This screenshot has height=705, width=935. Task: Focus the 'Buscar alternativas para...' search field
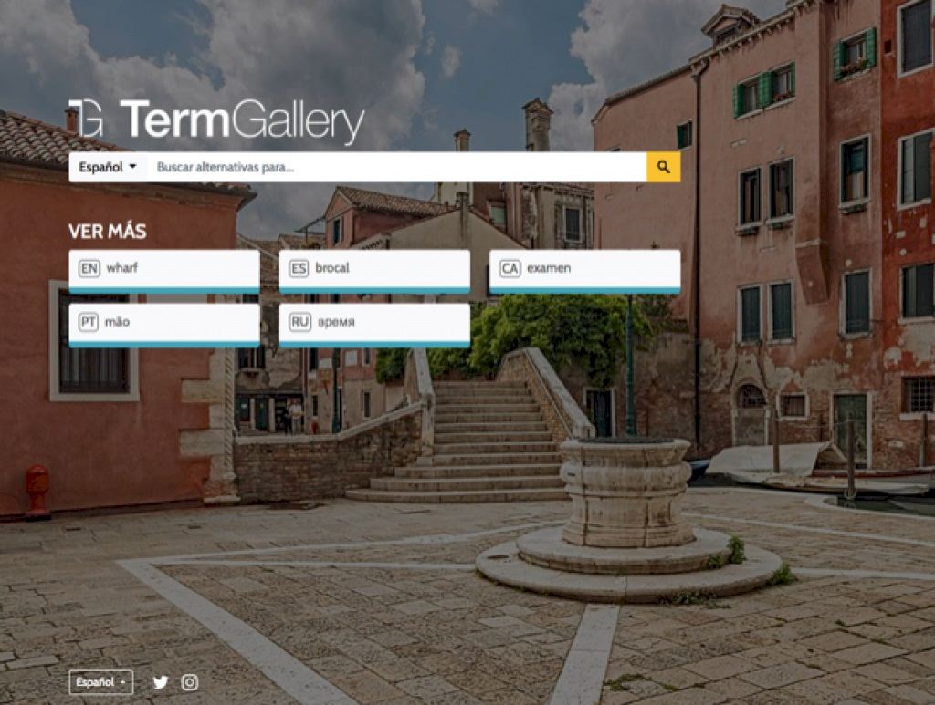[x=396, y=167]
